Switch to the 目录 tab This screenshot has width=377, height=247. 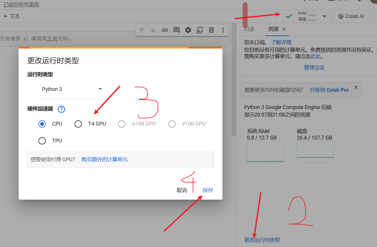(x=249, y=29)
